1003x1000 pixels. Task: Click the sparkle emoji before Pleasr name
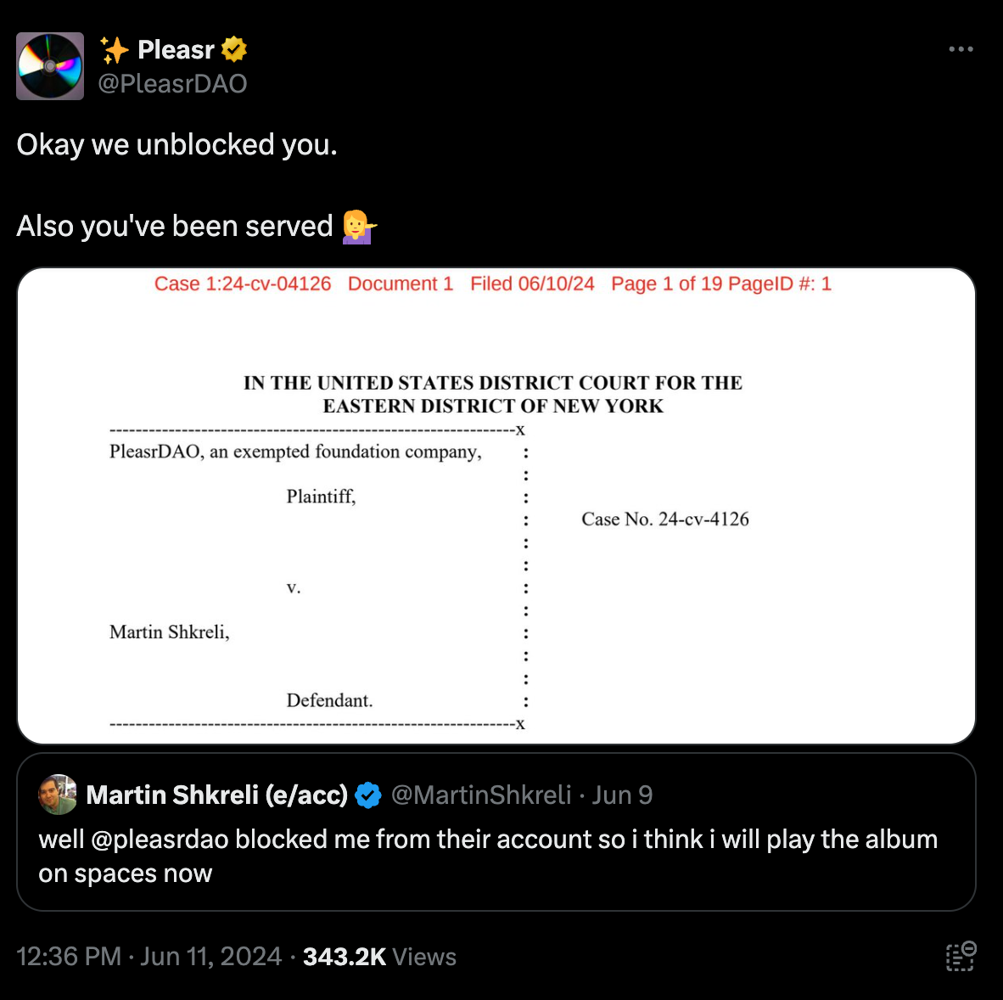(115, 50)
